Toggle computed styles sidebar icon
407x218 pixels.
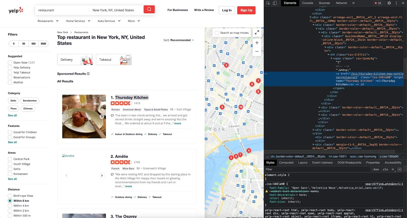coord(400,169)
